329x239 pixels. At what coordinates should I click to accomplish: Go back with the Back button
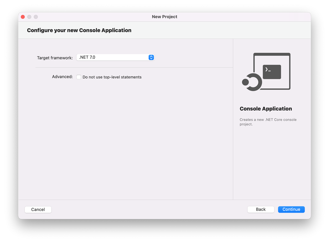click(260, 210)
